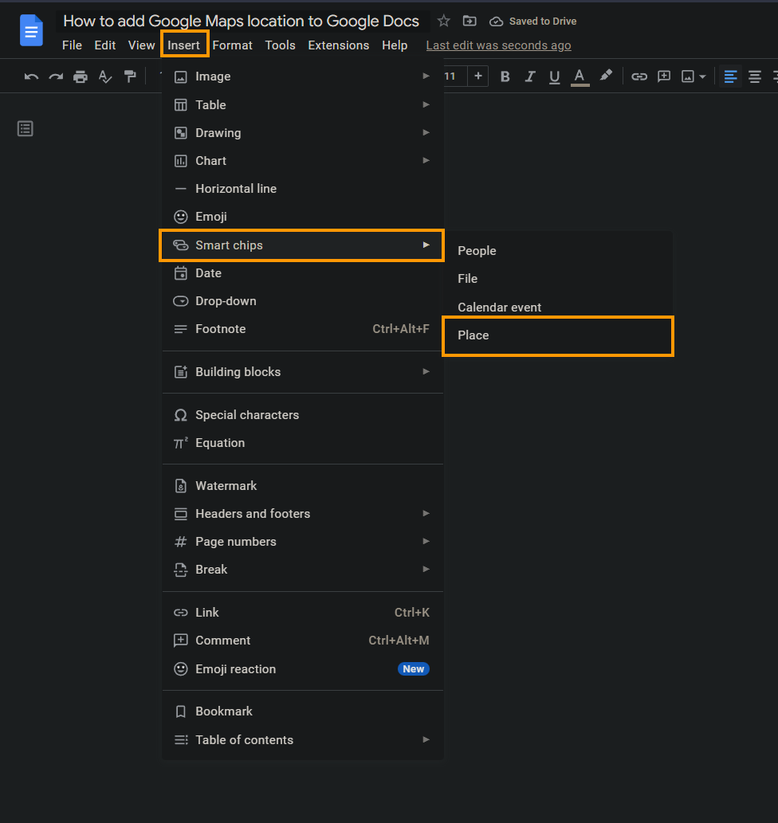778x823 pixels.
Task: Click the move to folder icon
Action: pos(469,21)
